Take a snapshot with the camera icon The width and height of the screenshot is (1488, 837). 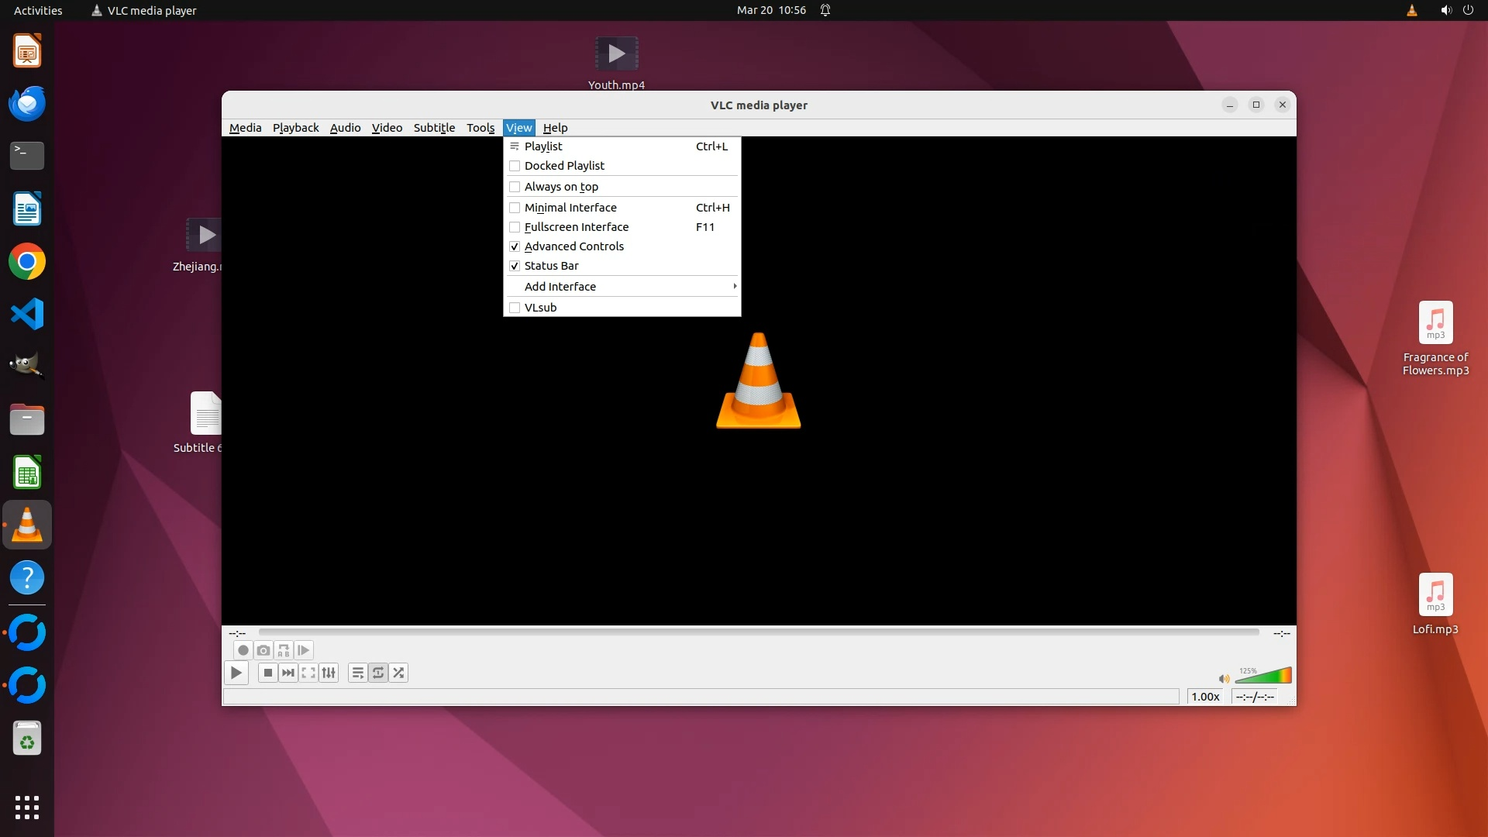tap(263, 651)
